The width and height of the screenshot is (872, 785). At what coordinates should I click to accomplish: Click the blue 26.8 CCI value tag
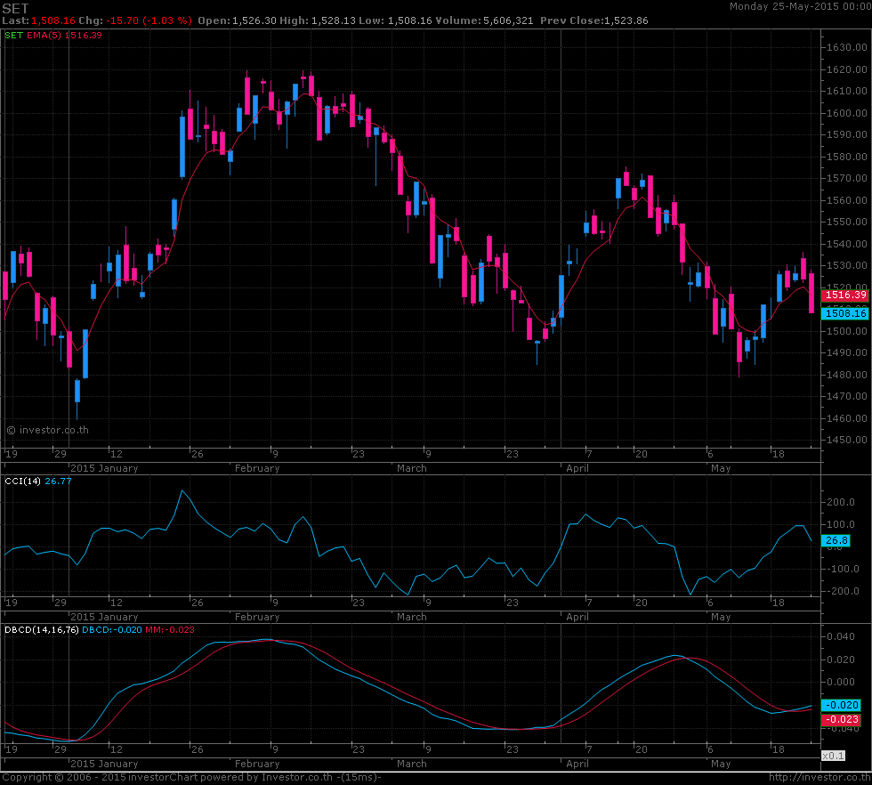click(x=838, y=540)
